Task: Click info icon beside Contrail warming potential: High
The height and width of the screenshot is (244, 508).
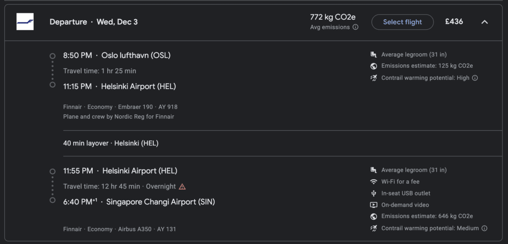Action: click(x=475, y=78)
